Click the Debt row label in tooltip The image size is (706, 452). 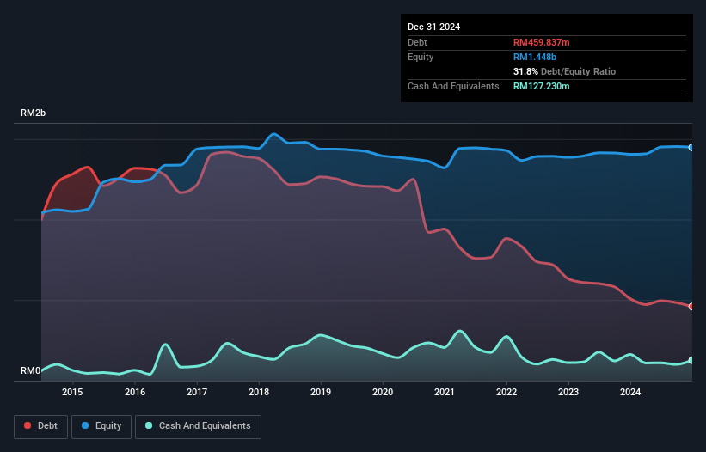pyautogui.click(x=417, y=42)
